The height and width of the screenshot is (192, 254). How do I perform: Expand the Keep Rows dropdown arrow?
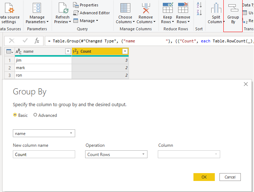pos(173,22)
